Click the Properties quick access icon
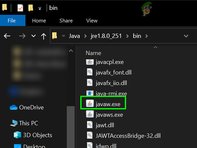This screenshot has height=148, width=197. 20,8
